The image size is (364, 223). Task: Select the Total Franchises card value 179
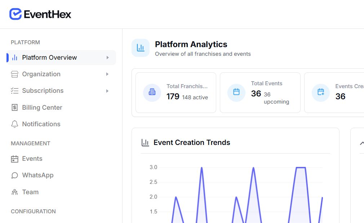point(173,96)
